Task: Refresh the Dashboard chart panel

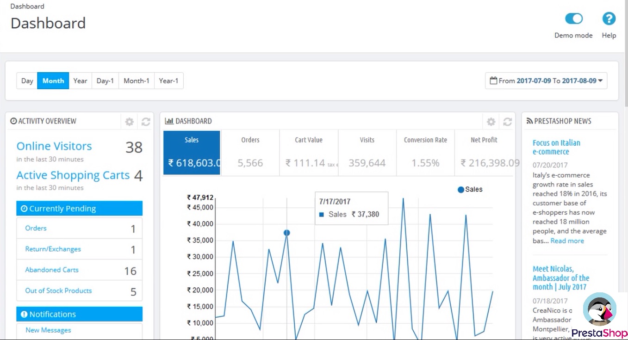Action: tap(508, 122)
